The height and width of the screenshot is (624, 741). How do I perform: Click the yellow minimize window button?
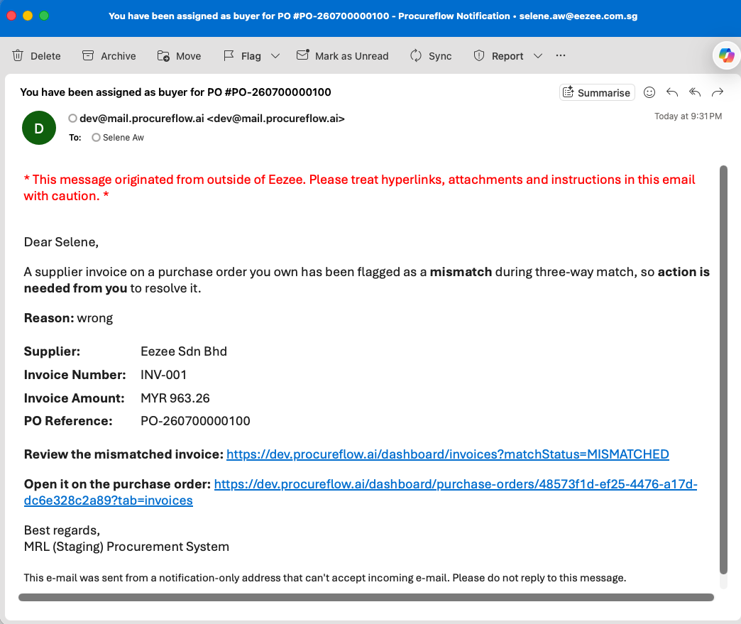click(x=28, y=16)
